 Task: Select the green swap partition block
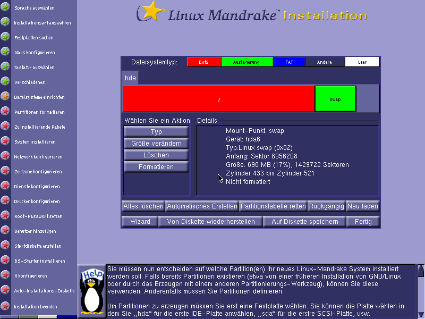335,99
